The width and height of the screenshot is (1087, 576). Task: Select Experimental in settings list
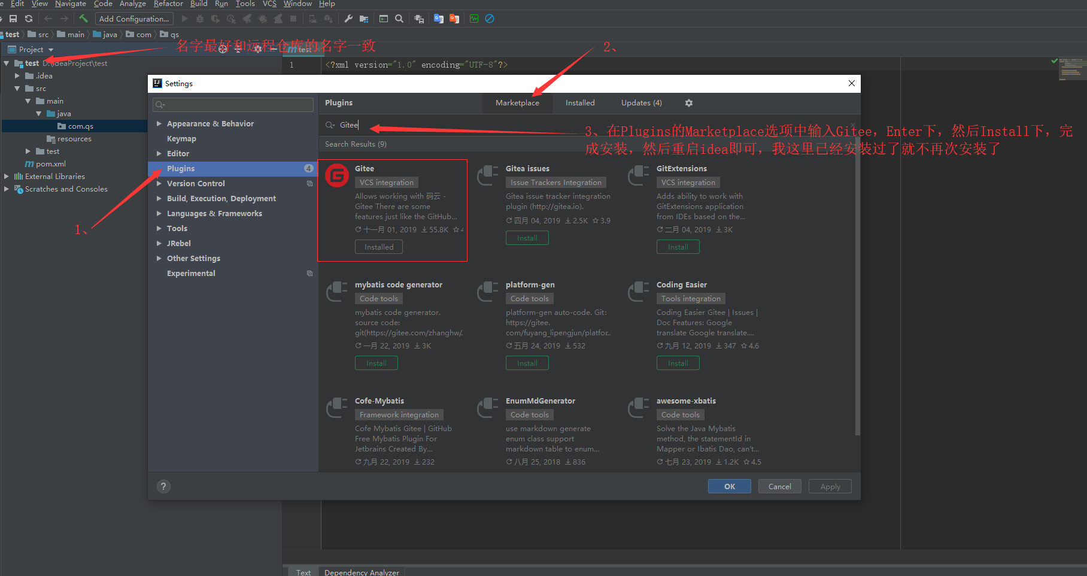(x=191, y=273)
